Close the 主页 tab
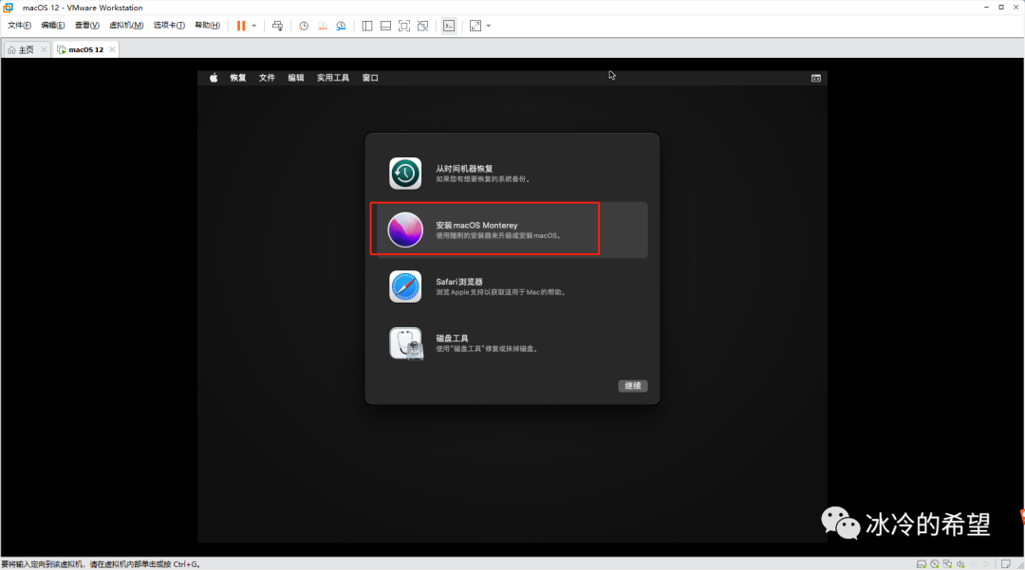 (44, 49)
